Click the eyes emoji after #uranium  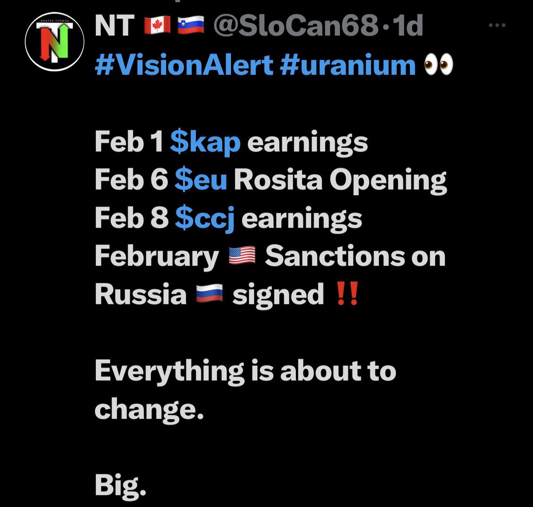point(438,65)
